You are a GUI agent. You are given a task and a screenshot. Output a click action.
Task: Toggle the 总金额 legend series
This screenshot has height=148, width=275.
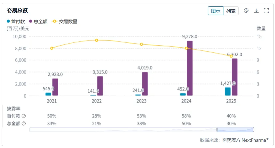38,22
